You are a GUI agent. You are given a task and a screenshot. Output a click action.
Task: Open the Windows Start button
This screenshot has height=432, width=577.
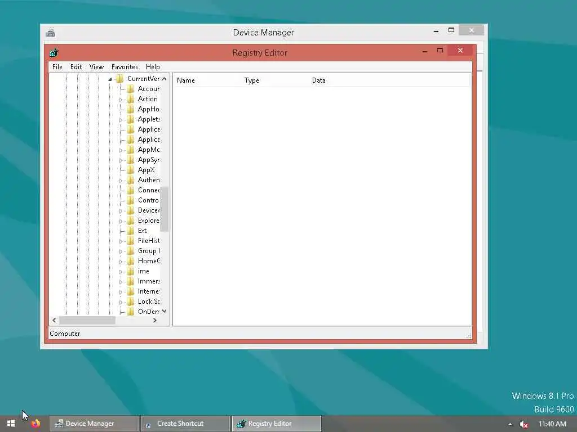11,424
